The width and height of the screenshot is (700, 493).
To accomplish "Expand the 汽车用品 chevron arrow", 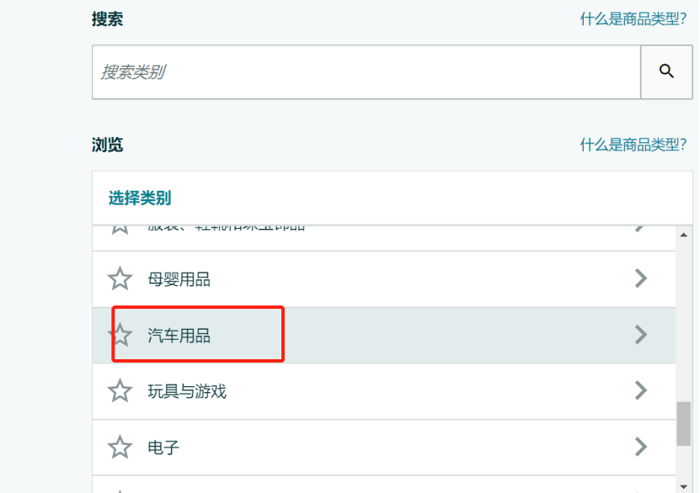I will point(641,335).
